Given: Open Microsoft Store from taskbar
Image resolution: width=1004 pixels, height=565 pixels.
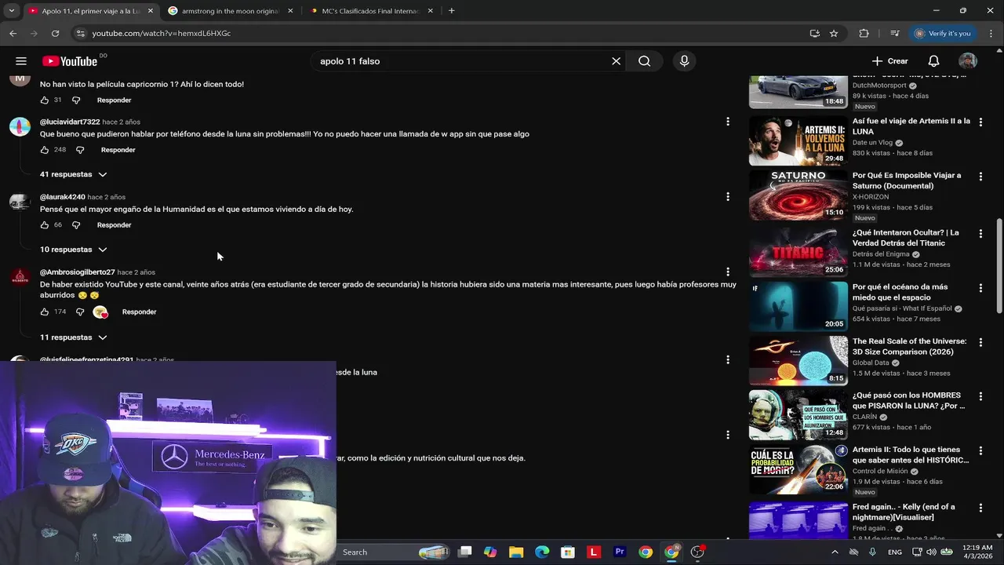Looking at the screenshot, I should coord(568,552).
